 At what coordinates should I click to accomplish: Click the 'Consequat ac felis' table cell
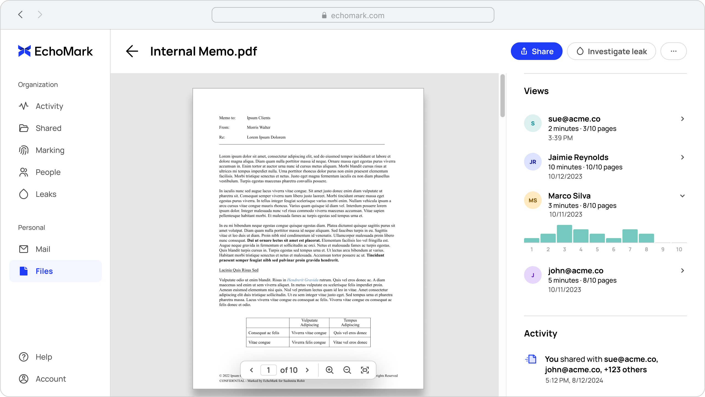point(268,333)
